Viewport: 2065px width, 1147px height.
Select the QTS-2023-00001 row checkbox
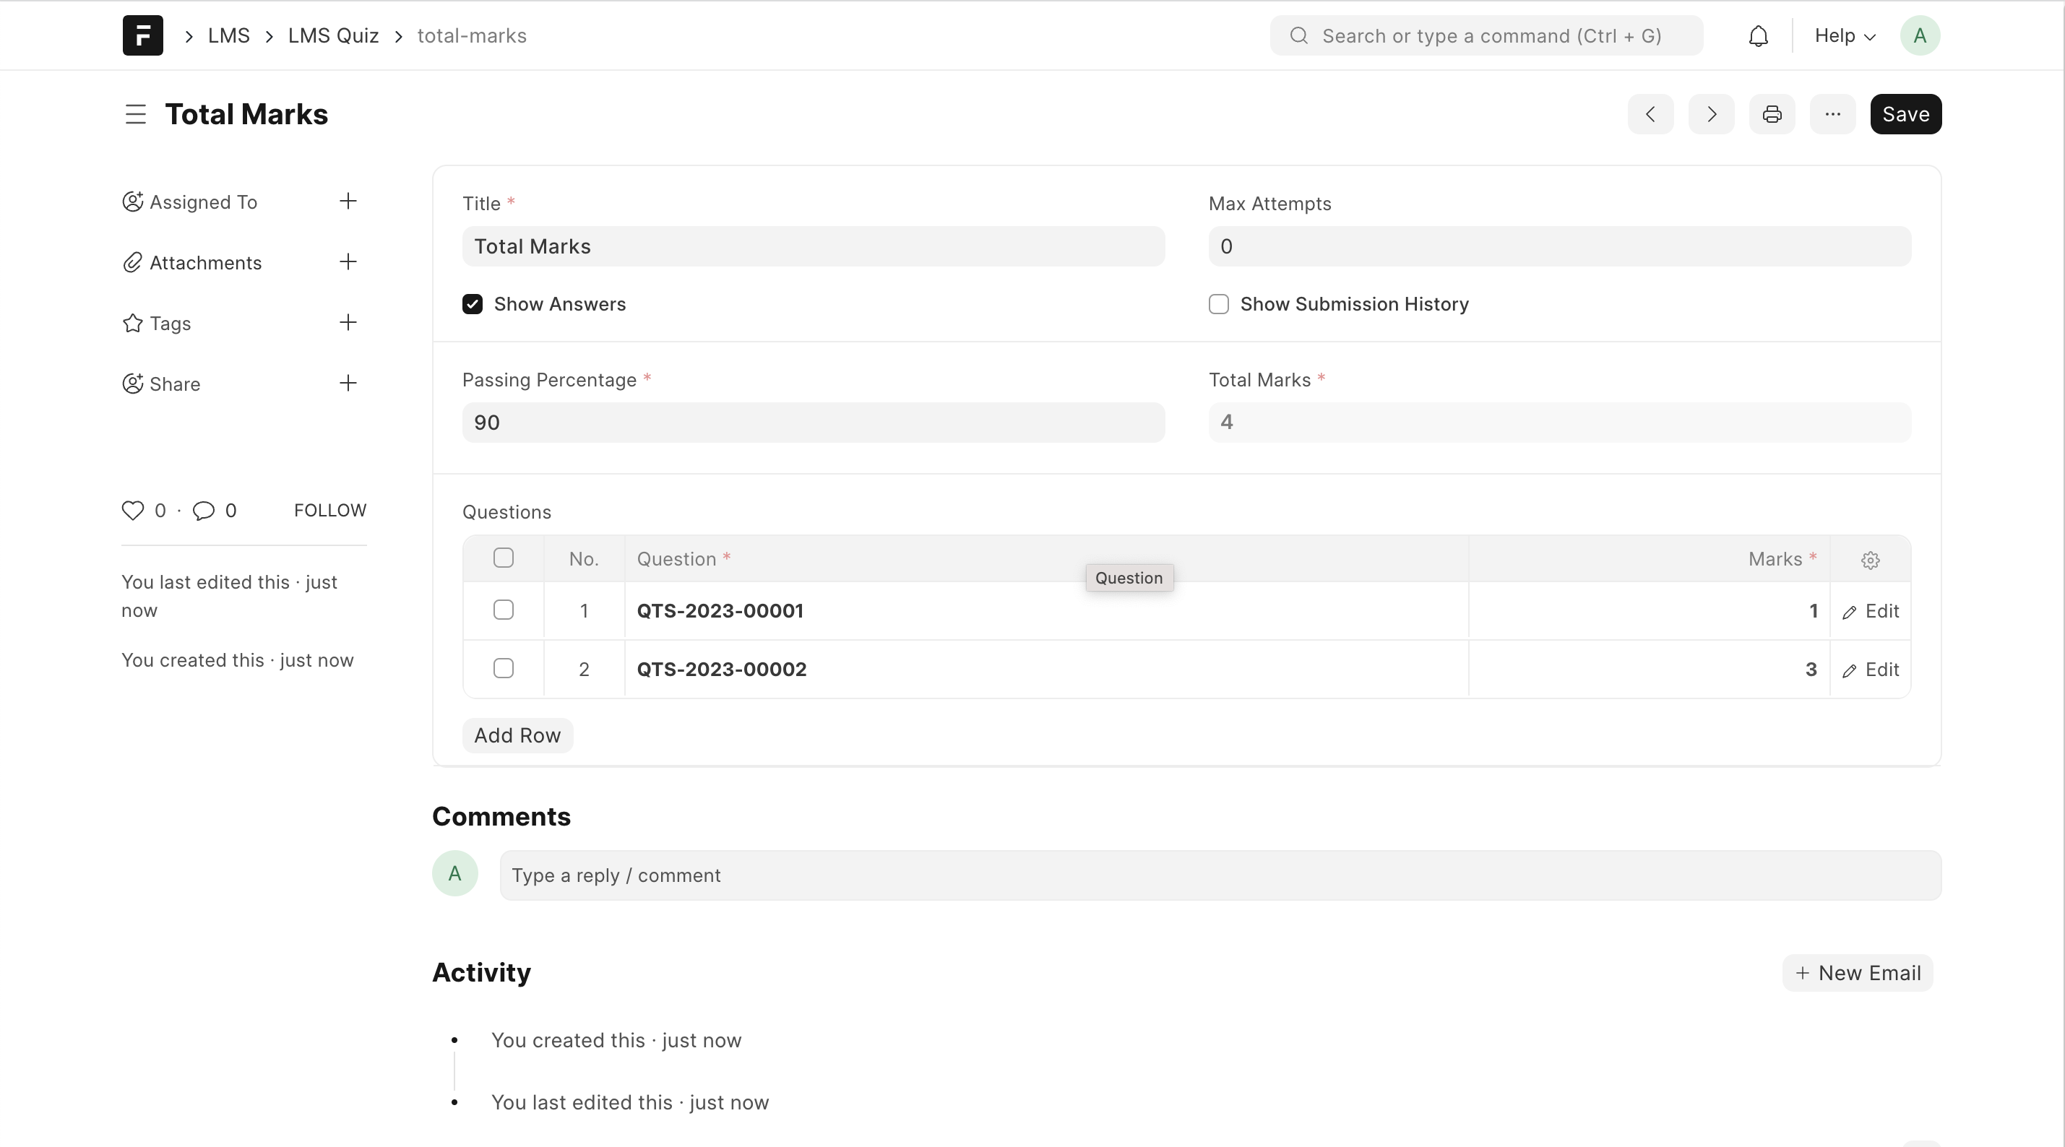pyautogui.click(x=504, y=610)
